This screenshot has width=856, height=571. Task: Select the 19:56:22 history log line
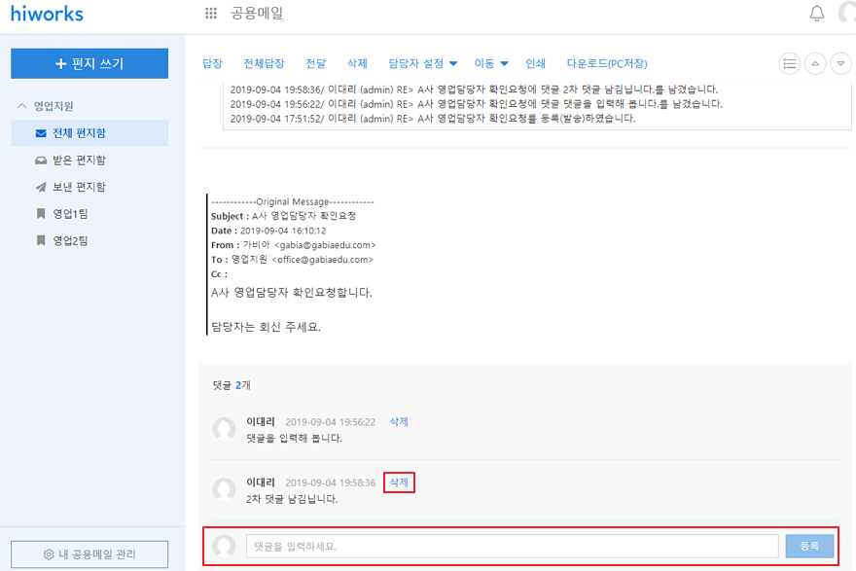(476, 104)
